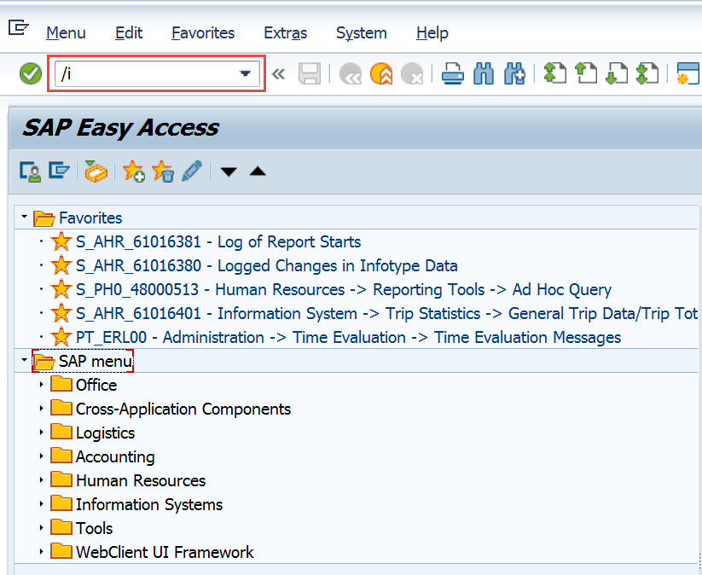The width and height of the screenshot is (702, 575).
Task: Click the Cancel icon in toolbar
Action: [412, 73]
